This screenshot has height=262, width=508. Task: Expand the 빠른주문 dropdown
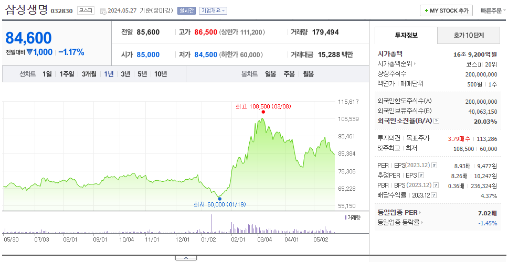tap(493, 10)
